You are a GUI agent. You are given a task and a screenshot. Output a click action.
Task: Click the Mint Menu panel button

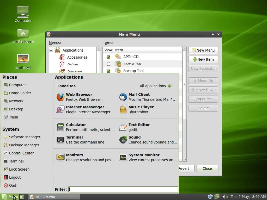[10, 197]
